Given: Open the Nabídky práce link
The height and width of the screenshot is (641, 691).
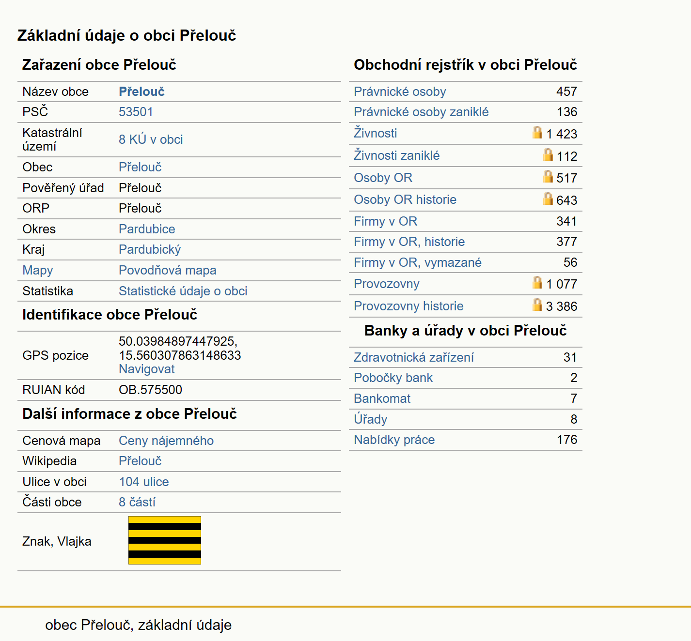Looking at the screenshot, I should coord(394,440).
